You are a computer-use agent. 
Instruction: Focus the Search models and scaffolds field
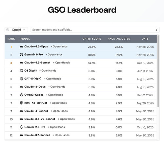point(95,30)
